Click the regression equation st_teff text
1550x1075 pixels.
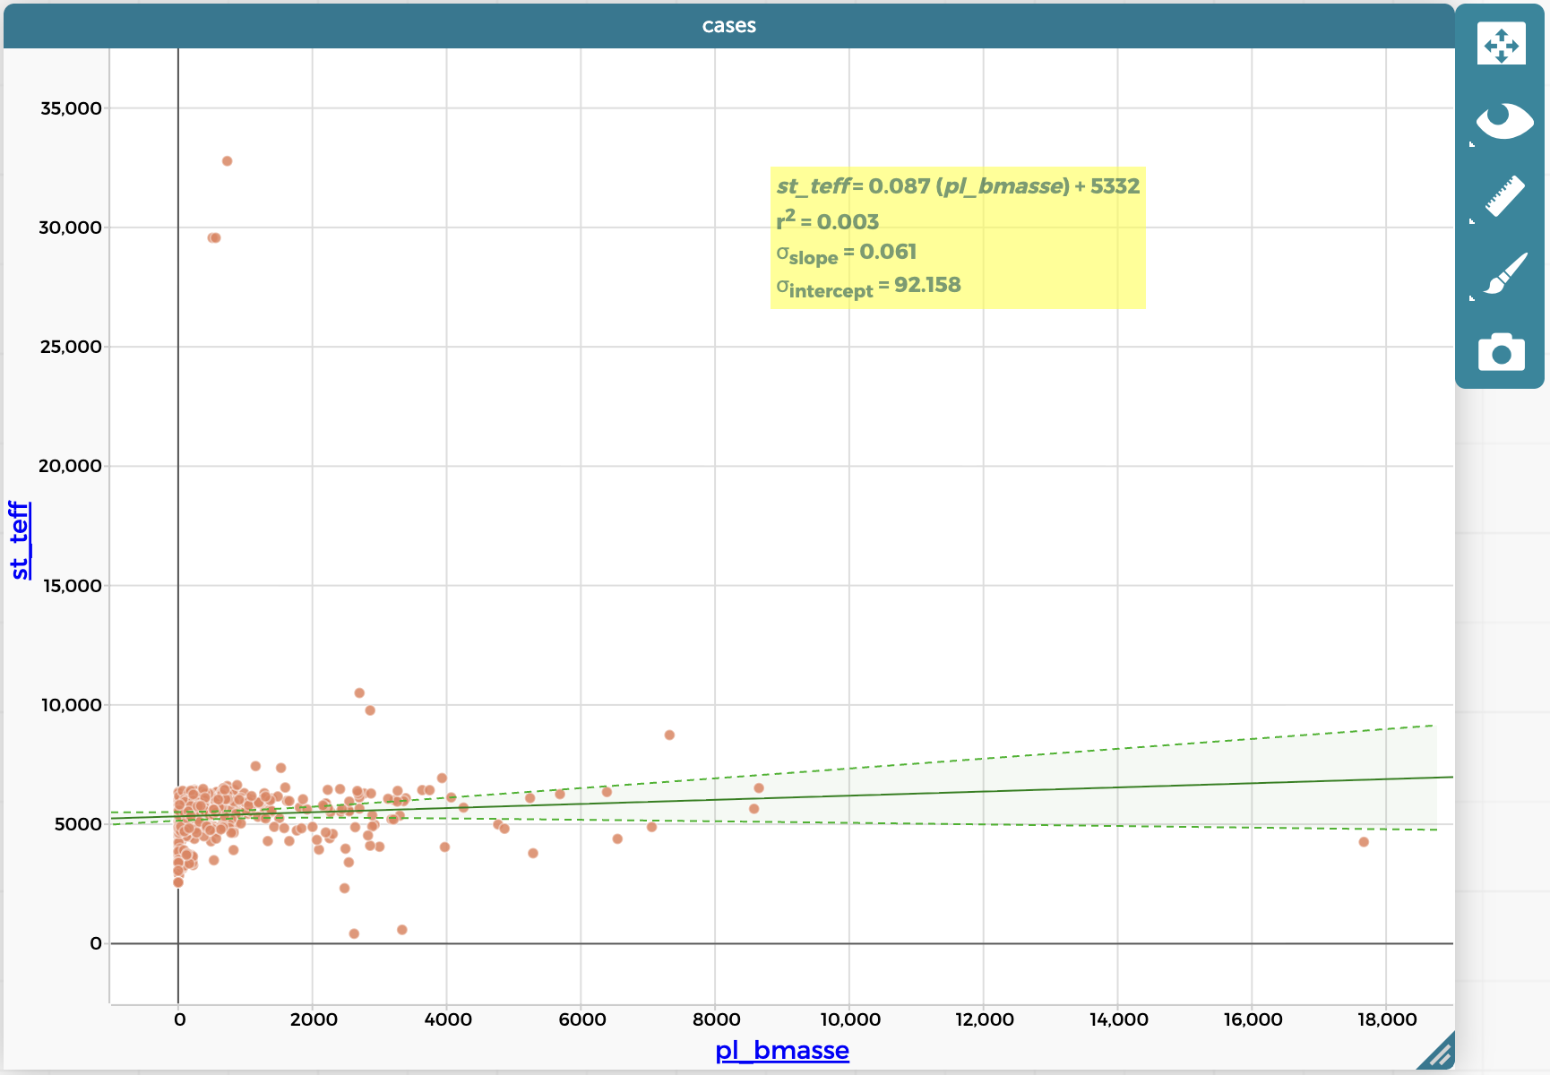(958, 186)
